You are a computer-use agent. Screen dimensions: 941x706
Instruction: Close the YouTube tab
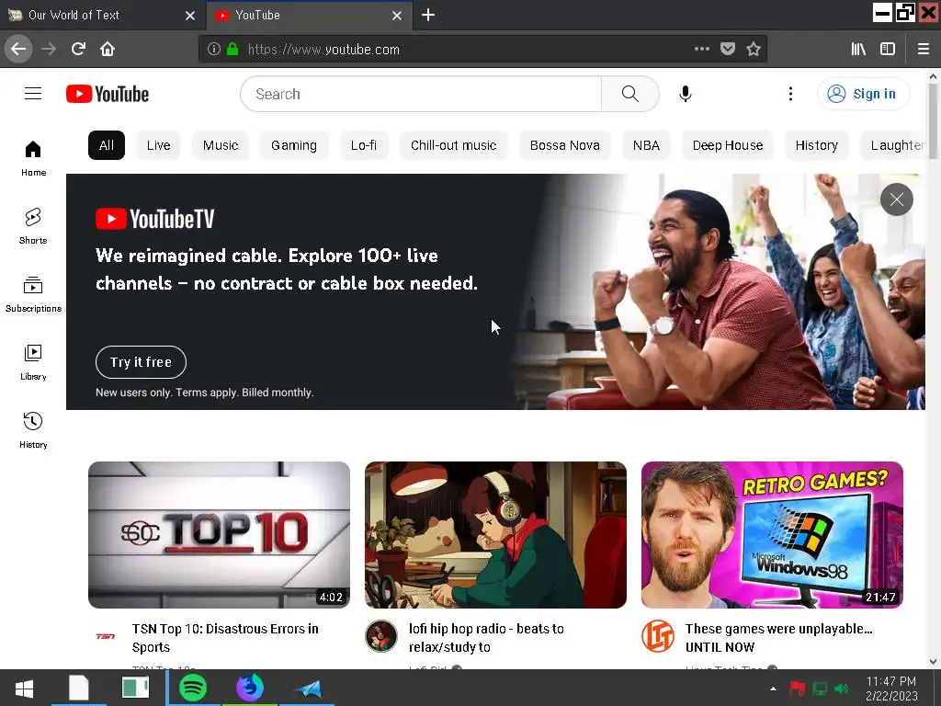click(397, 16)
